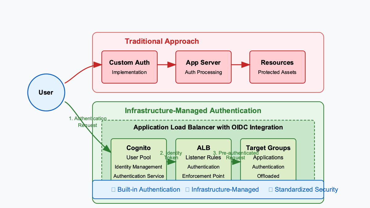Select the Cognito heading
The width and height of the screenshot is (370, 208).
coord(139,148)
